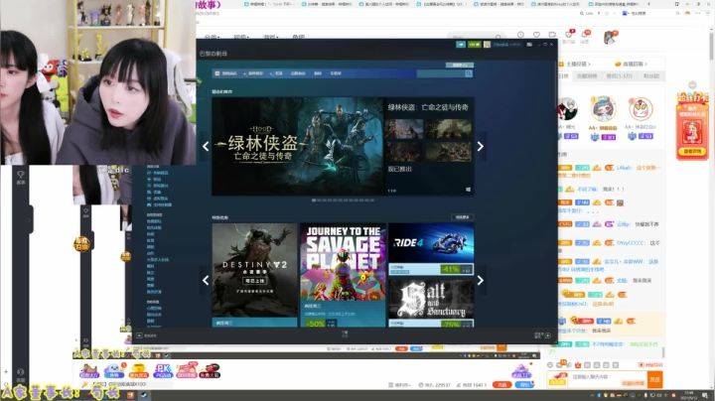Open the watch history clock icon on the web page
715x401 pixels.
pos(520,35)
